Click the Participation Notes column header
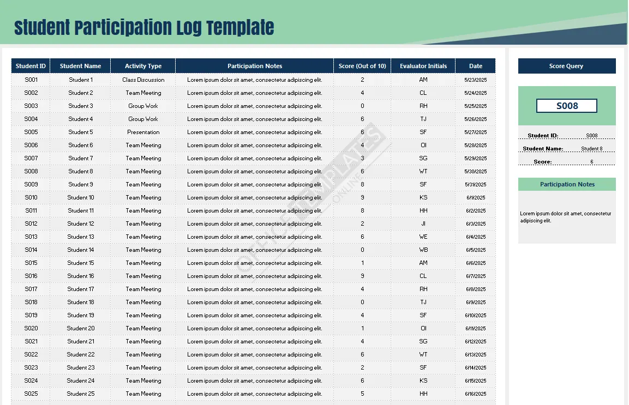Screen dimensions: 629x405 click(255, 66)
